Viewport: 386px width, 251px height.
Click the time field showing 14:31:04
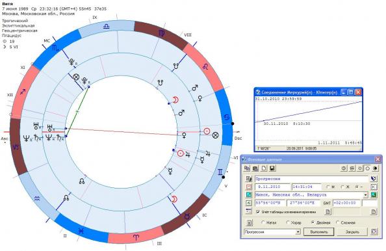tap(307, 187)
